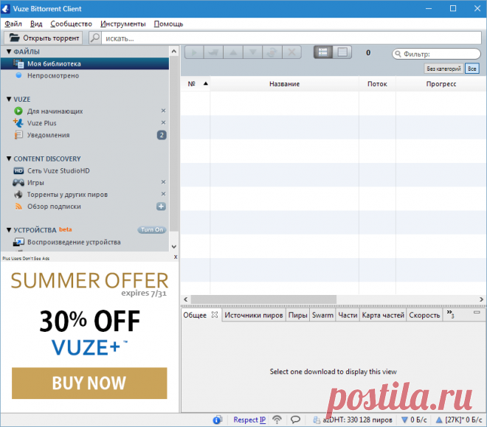Click the Уведомления notifications icon

pyautogui.click(x=18, y=135)
